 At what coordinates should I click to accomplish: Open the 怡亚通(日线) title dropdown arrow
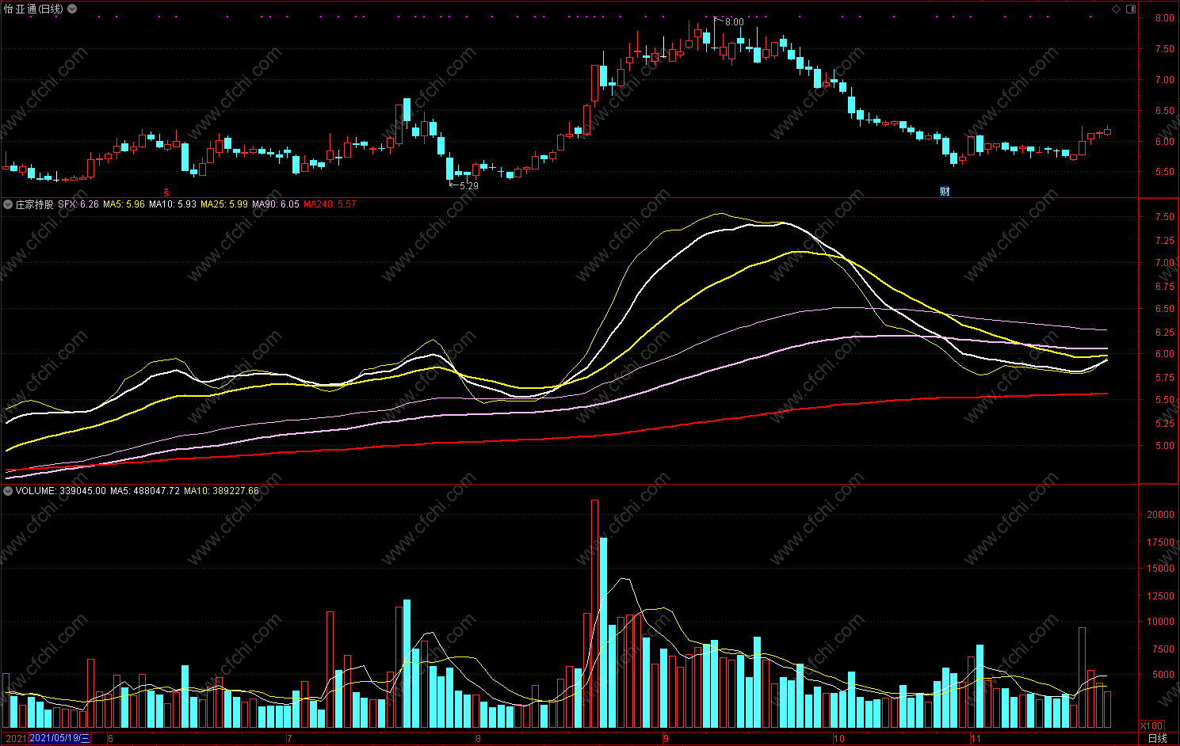coord(72,9)
